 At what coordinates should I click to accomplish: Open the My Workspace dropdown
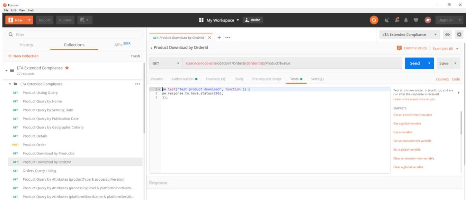pyautogui.click(x=223, y=20)
